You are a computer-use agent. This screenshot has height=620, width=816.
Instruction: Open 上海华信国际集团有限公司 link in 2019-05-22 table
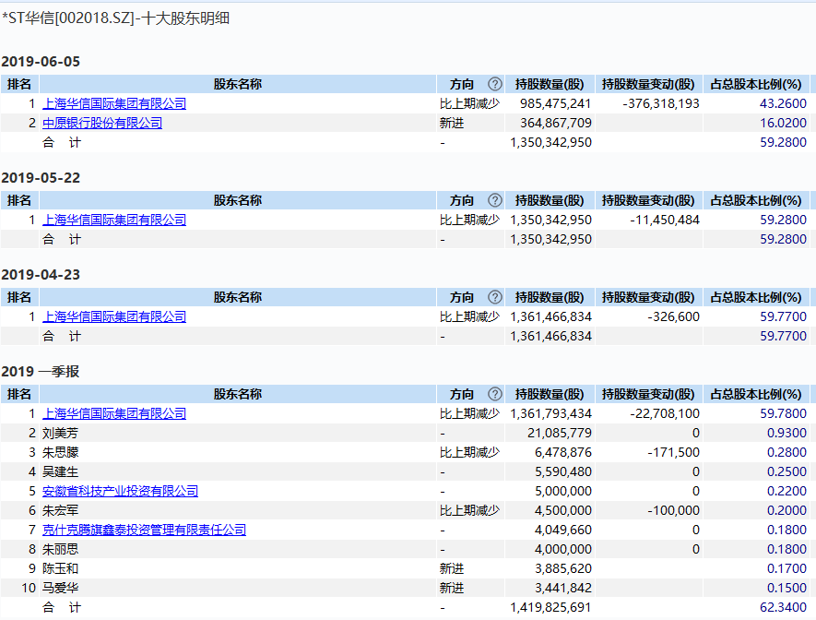tap(114, 220)
